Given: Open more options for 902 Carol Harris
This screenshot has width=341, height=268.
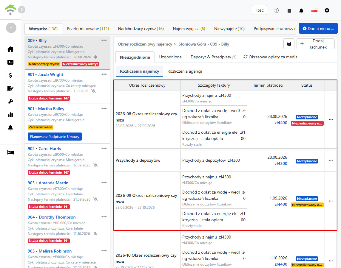Looking at the screenshot, I should click(104, 148).
